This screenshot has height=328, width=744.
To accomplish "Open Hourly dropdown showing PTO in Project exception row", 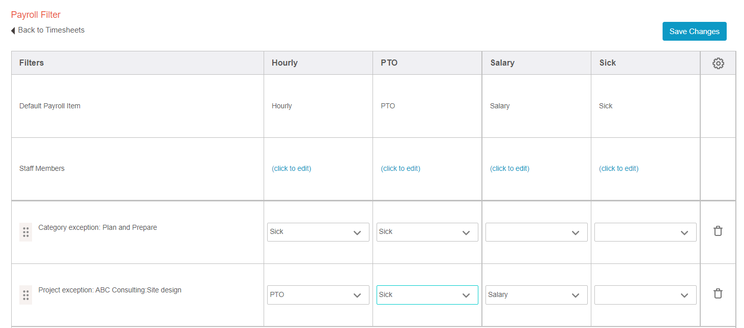I will pyautogui.click(x=318, y=295).
